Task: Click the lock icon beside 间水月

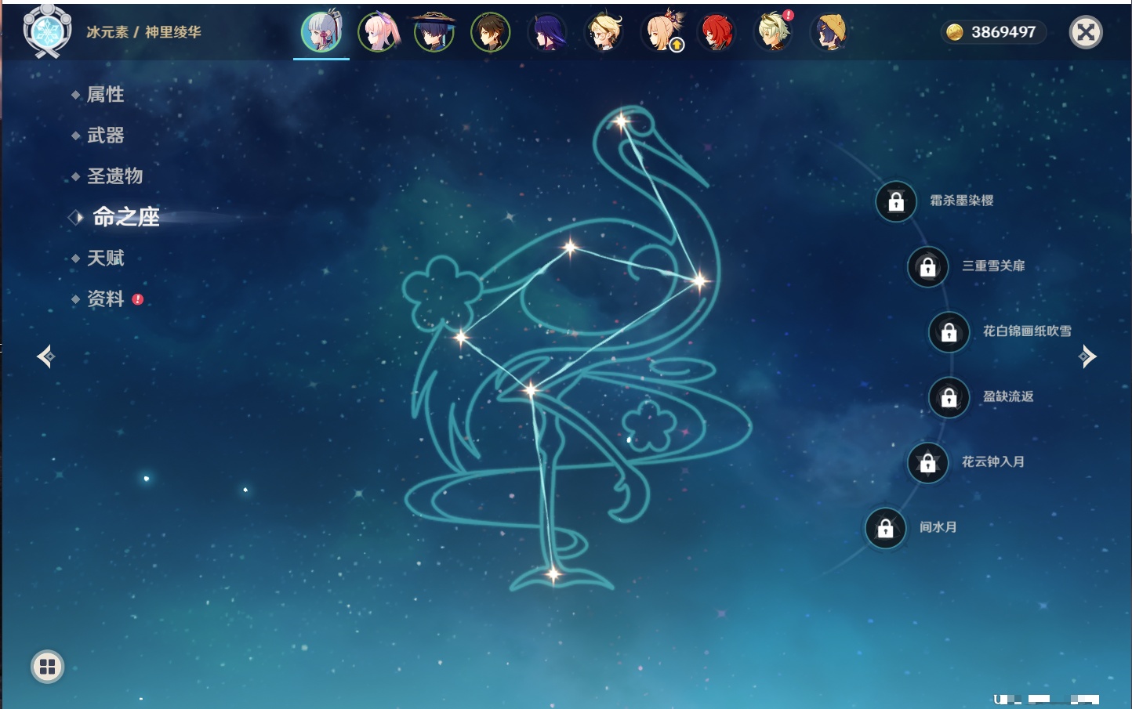Action: [x=886, y=528]
